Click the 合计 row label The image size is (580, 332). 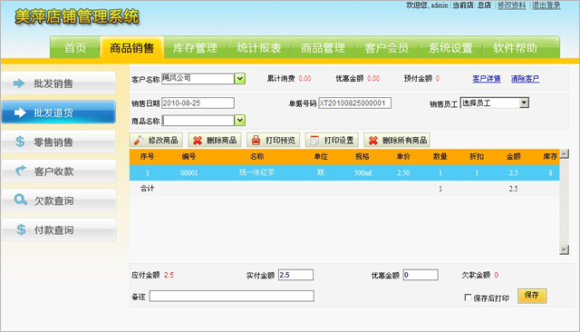click(147, 189)
